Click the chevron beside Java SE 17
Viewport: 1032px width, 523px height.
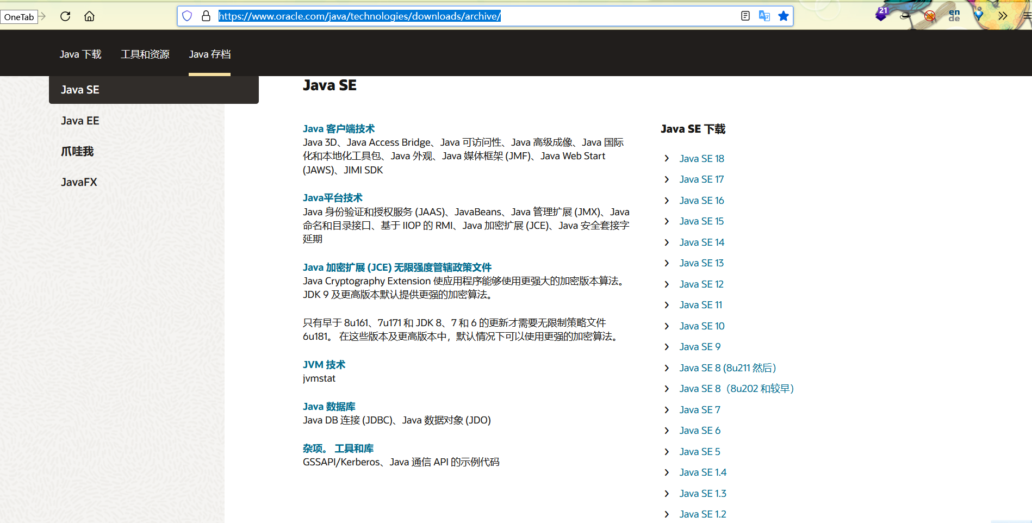pos(667,179)
